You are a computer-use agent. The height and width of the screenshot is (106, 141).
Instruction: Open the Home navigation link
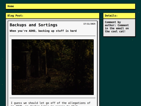click(11, 6)
